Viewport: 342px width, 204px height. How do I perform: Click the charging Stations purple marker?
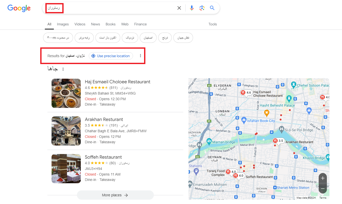(196, 171)
